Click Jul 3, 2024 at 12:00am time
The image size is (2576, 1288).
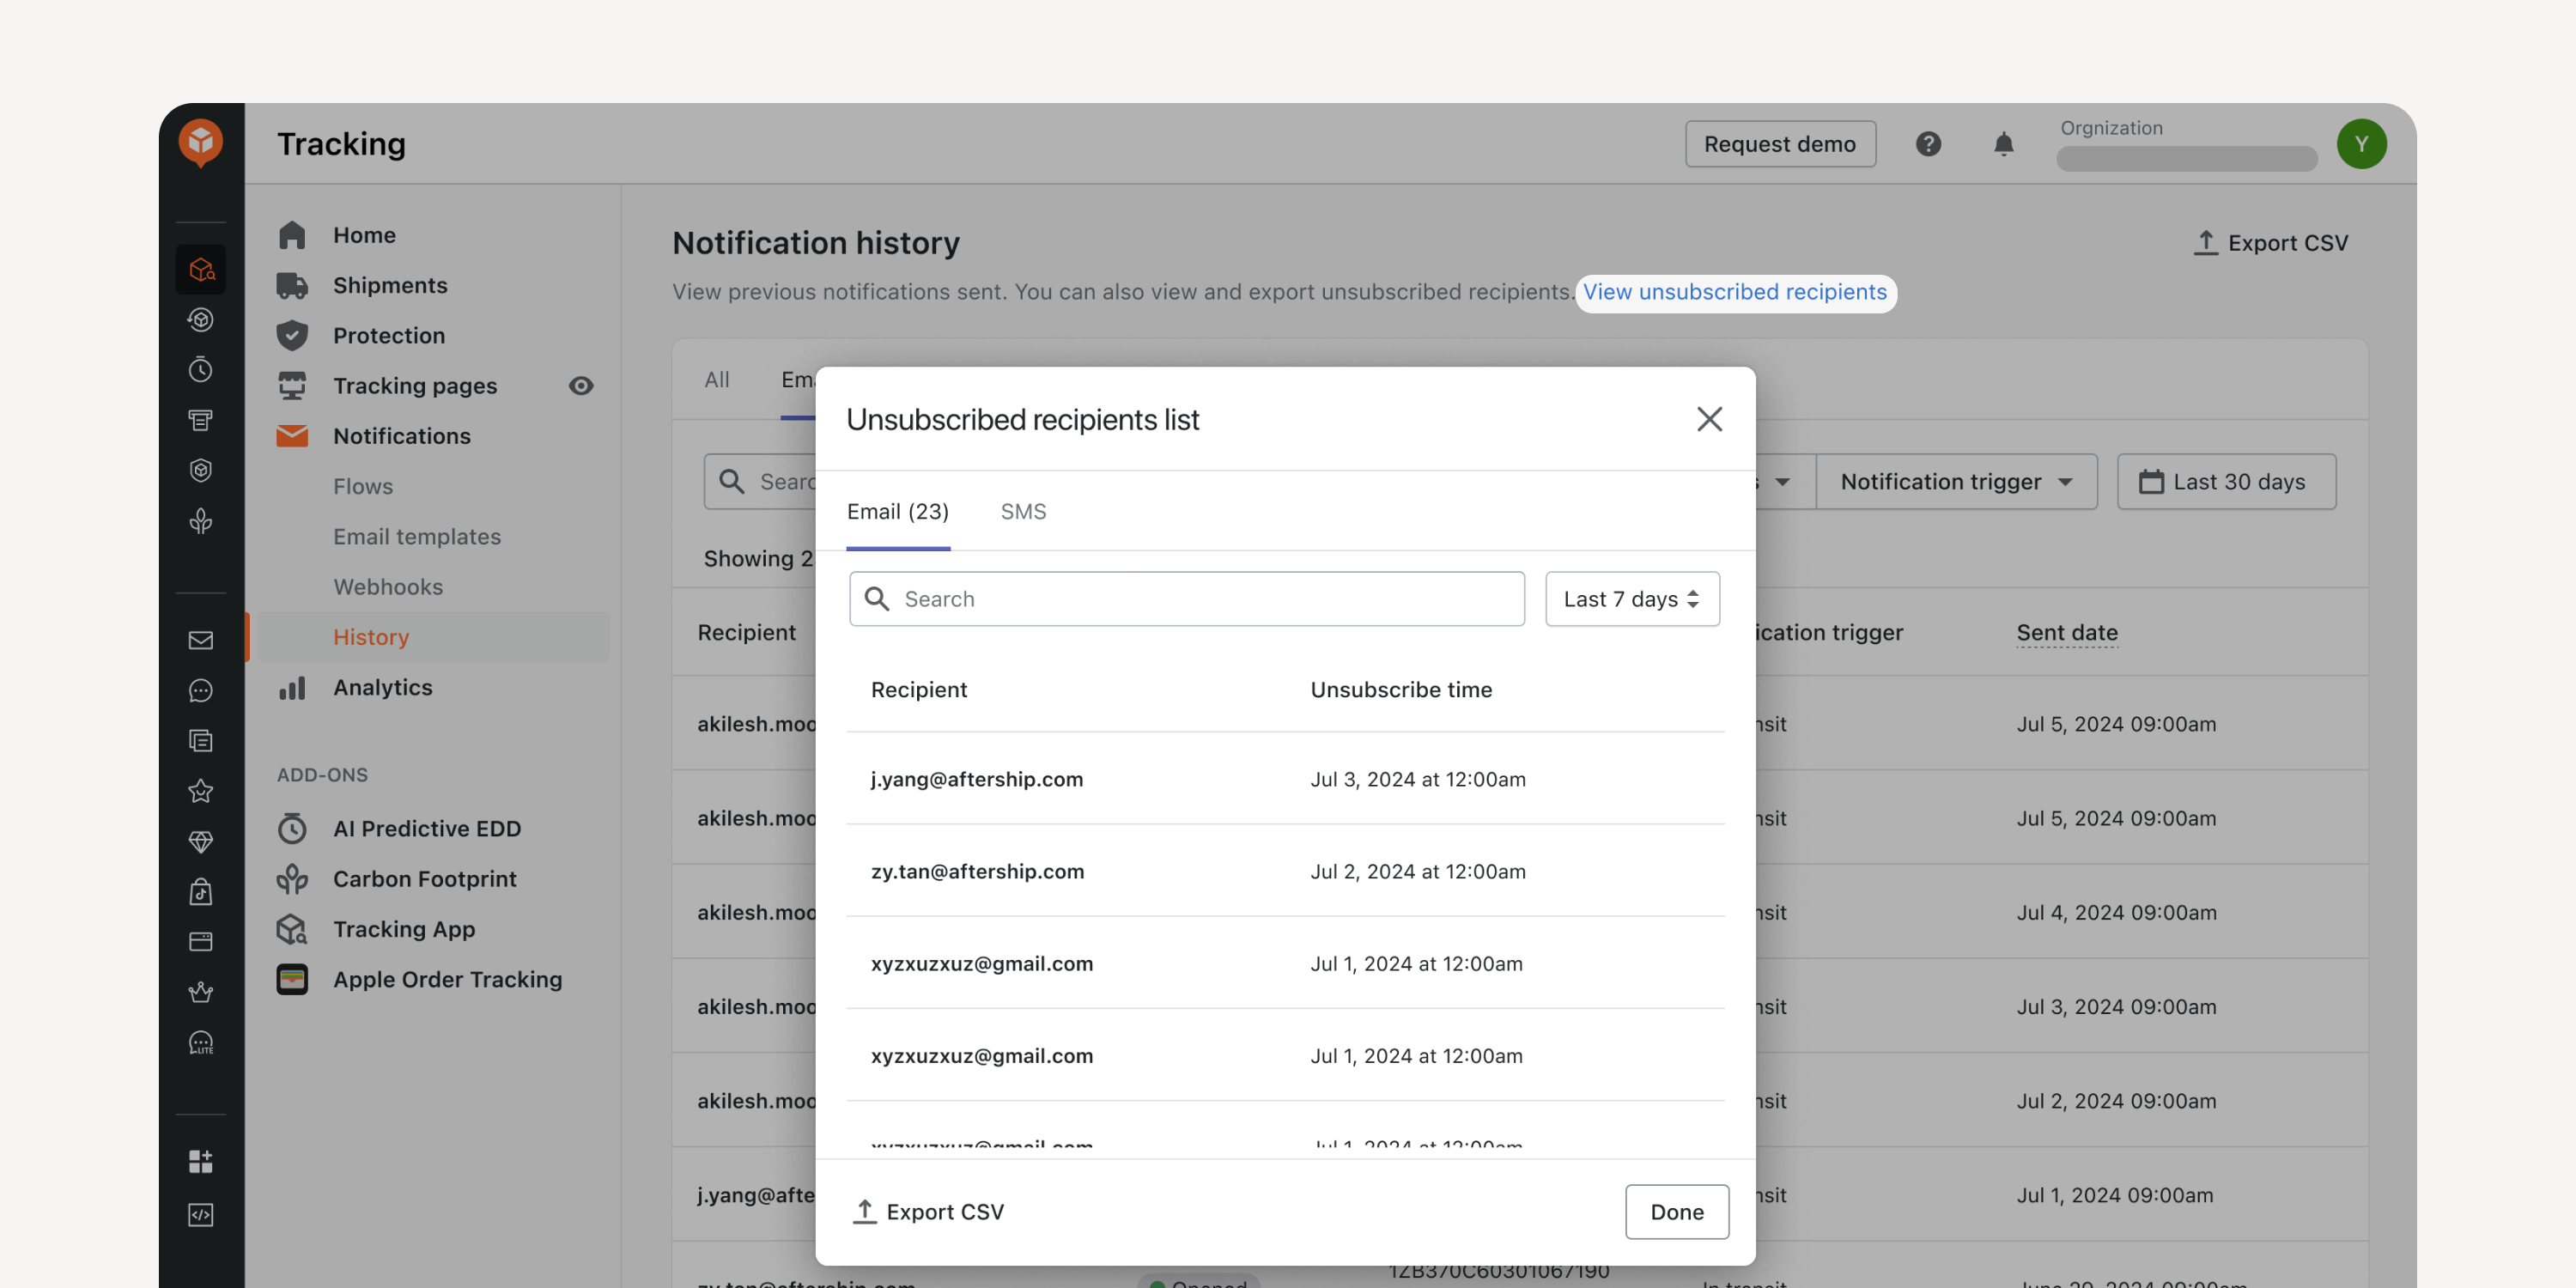point(1418,779)
